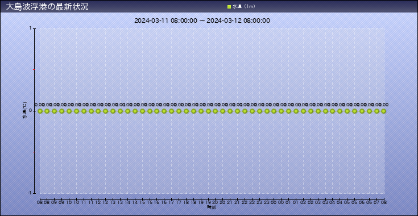Click the empty upper area of the plot
The width and height of the screenshot is (418, 216).
pyautogui.click(x=212, y=61)
